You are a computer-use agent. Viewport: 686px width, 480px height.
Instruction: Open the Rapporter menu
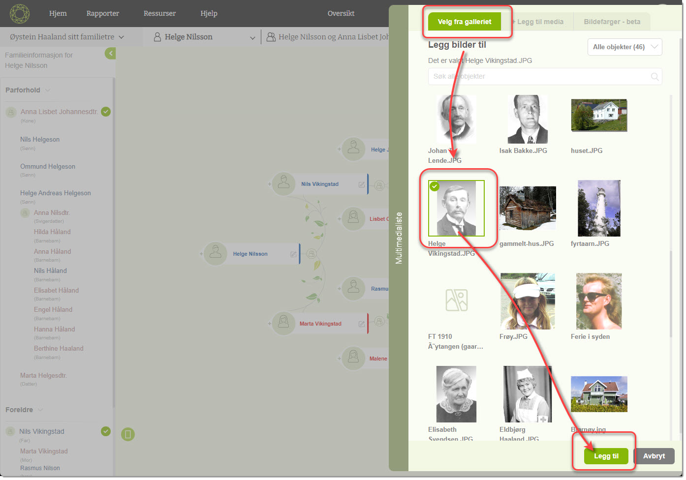pyautogui.click(x=102, y=13)
